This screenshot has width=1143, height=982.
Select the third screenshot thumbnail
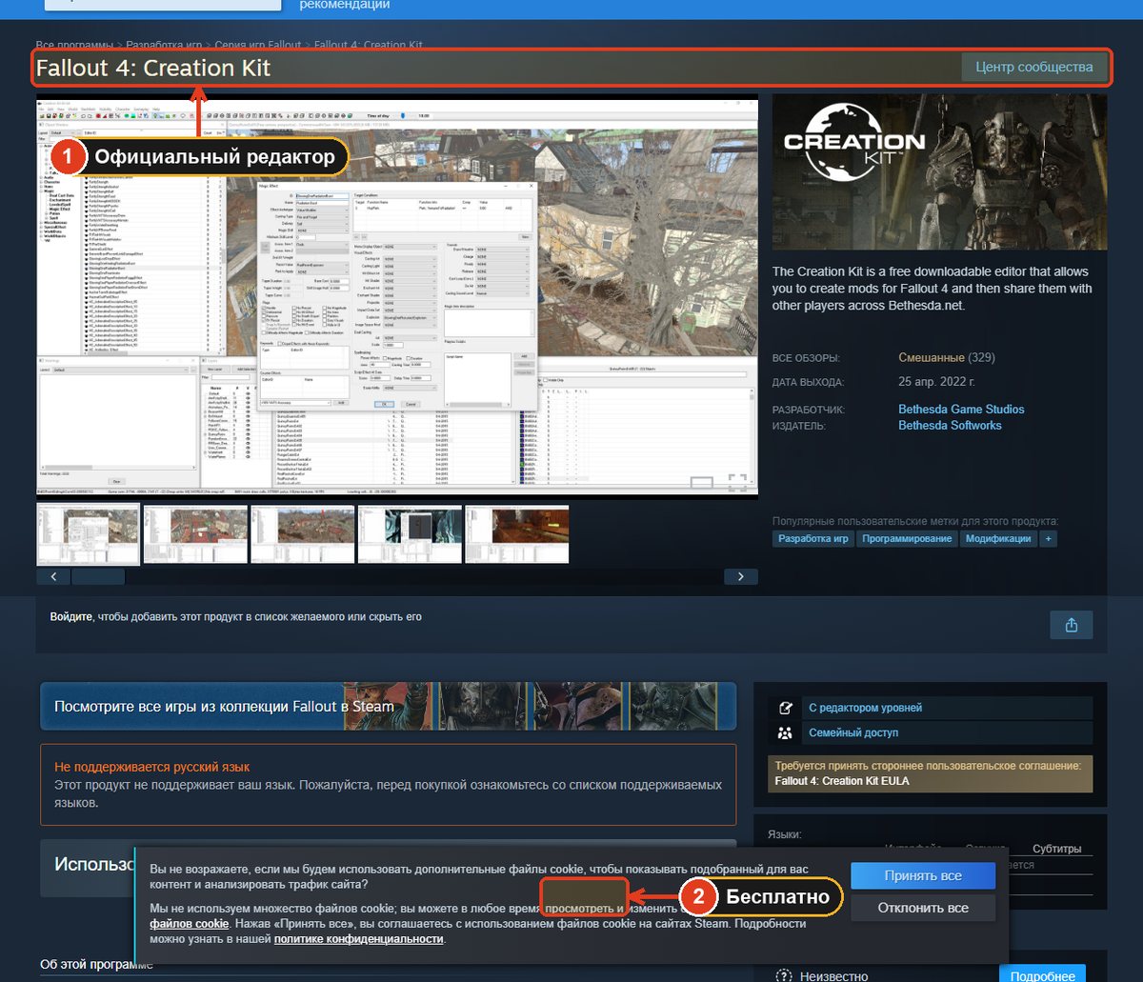tap(302, 533)
